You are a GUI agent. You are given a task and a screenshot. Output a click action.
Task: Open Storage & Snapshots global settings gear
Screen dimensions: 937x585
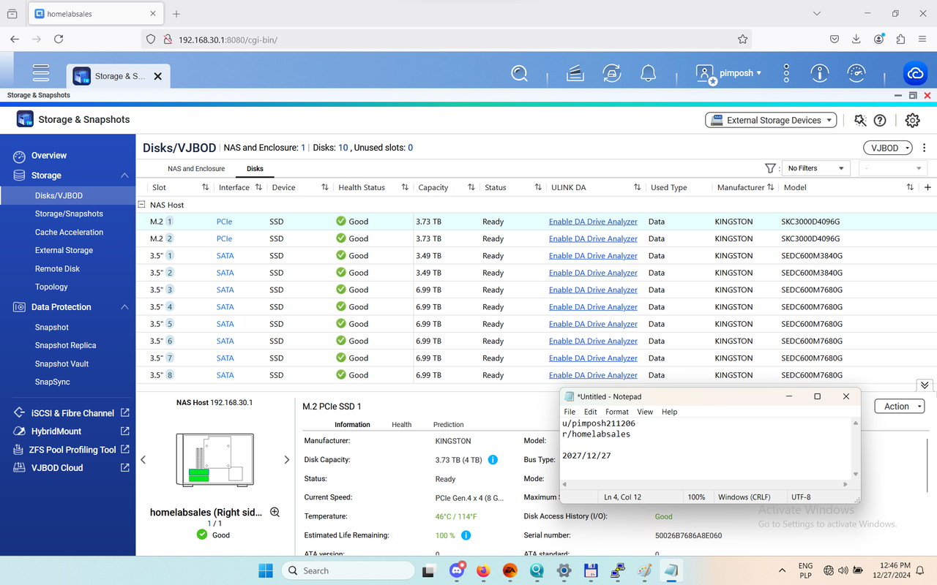coord(912,120)
